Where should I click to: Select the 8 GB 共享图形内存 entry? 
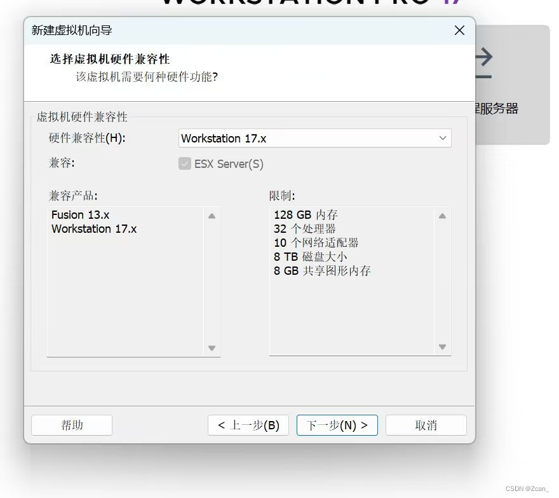click(x=322, y=270)
